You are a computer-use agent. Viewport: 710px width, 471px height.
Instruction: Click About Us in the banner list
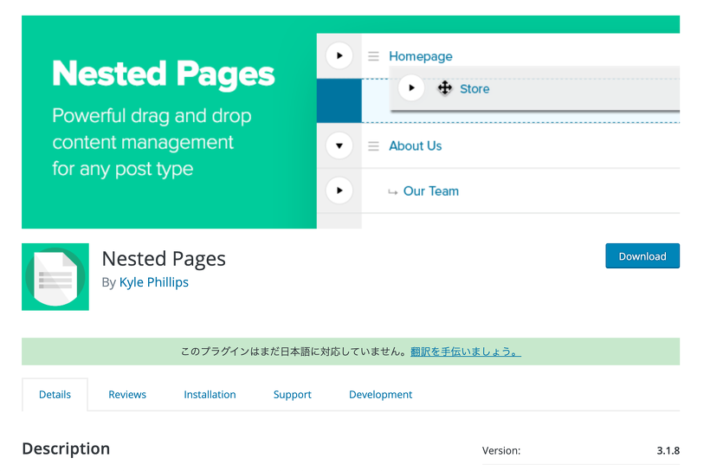[416, 145]
